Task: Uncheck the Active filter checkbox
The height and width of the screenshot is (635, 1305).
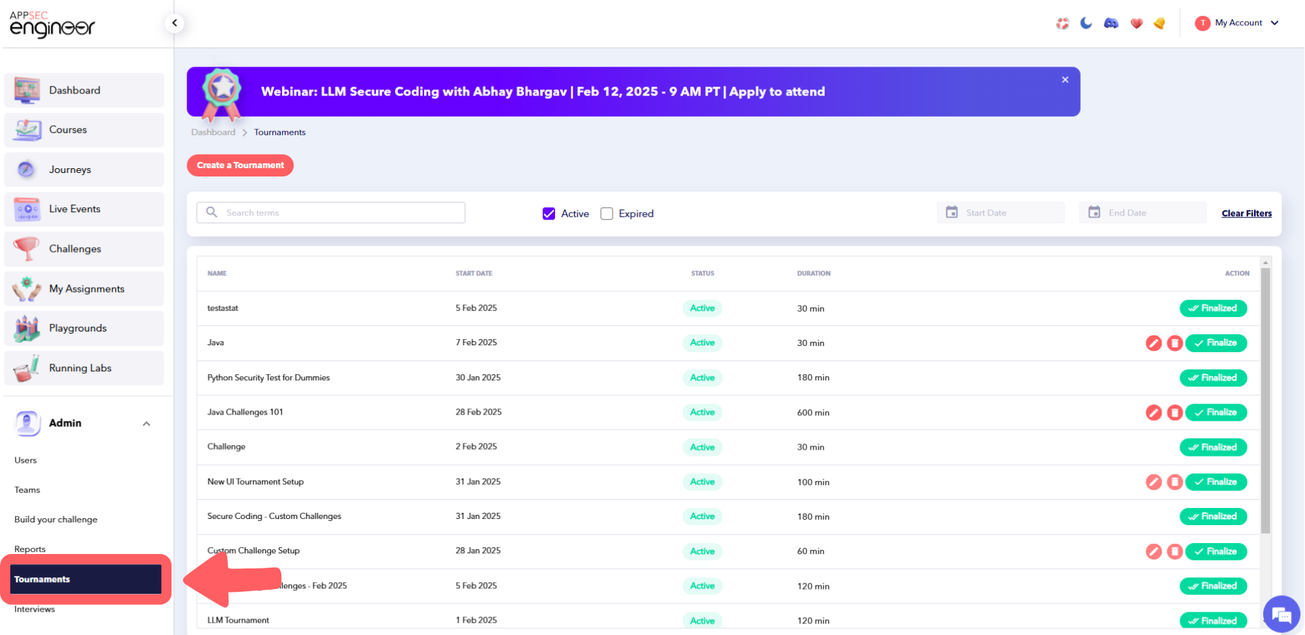Action: [549, 213]
